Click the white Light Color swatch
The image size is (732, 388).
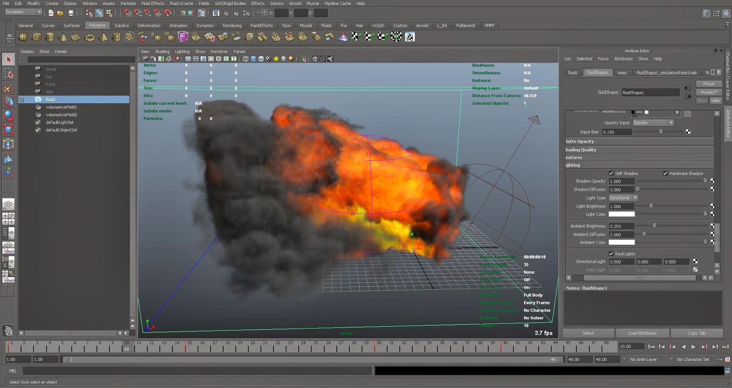tap(621, 214)
